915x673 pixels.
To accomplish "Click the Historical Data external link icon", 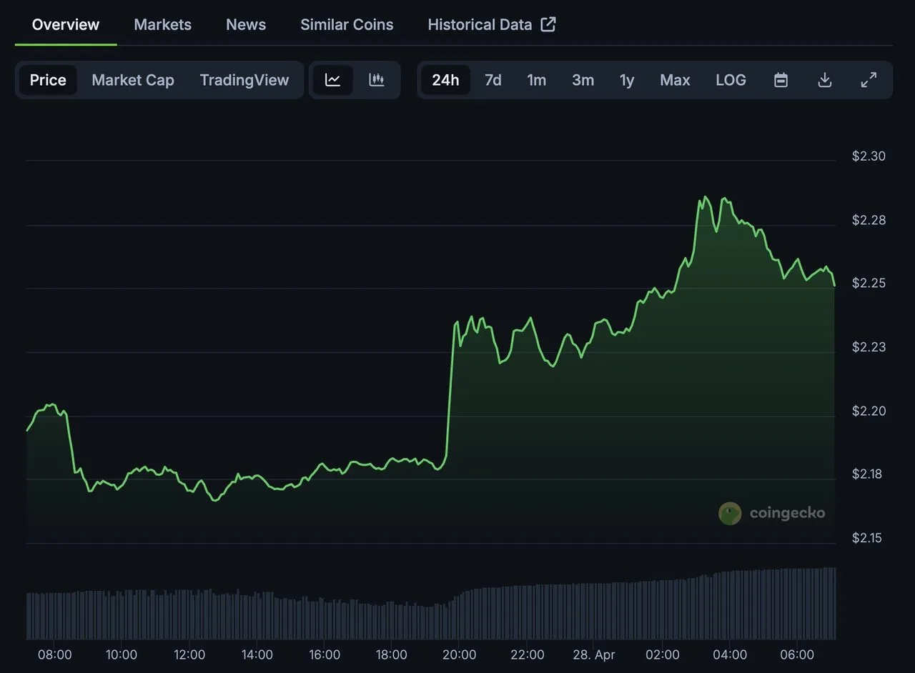I will click(548, 24).
